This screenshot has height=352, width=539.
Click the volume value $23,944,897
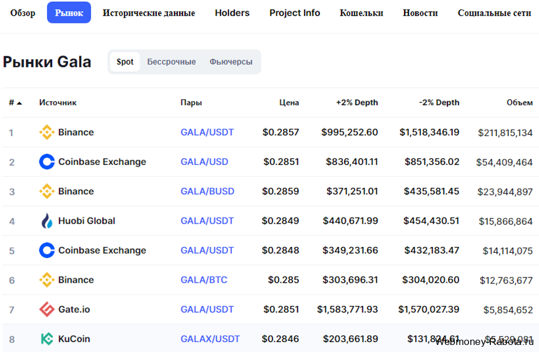pos(505,192)
